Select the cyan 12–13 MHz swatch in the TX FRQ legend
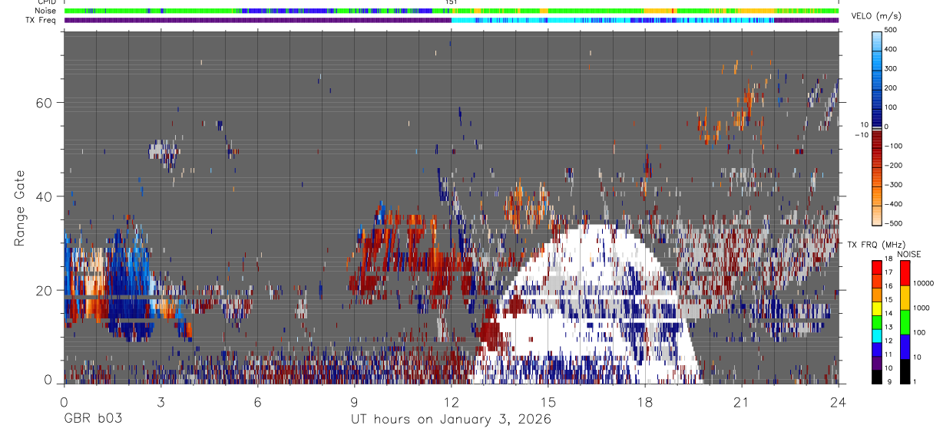 [877, 335]
